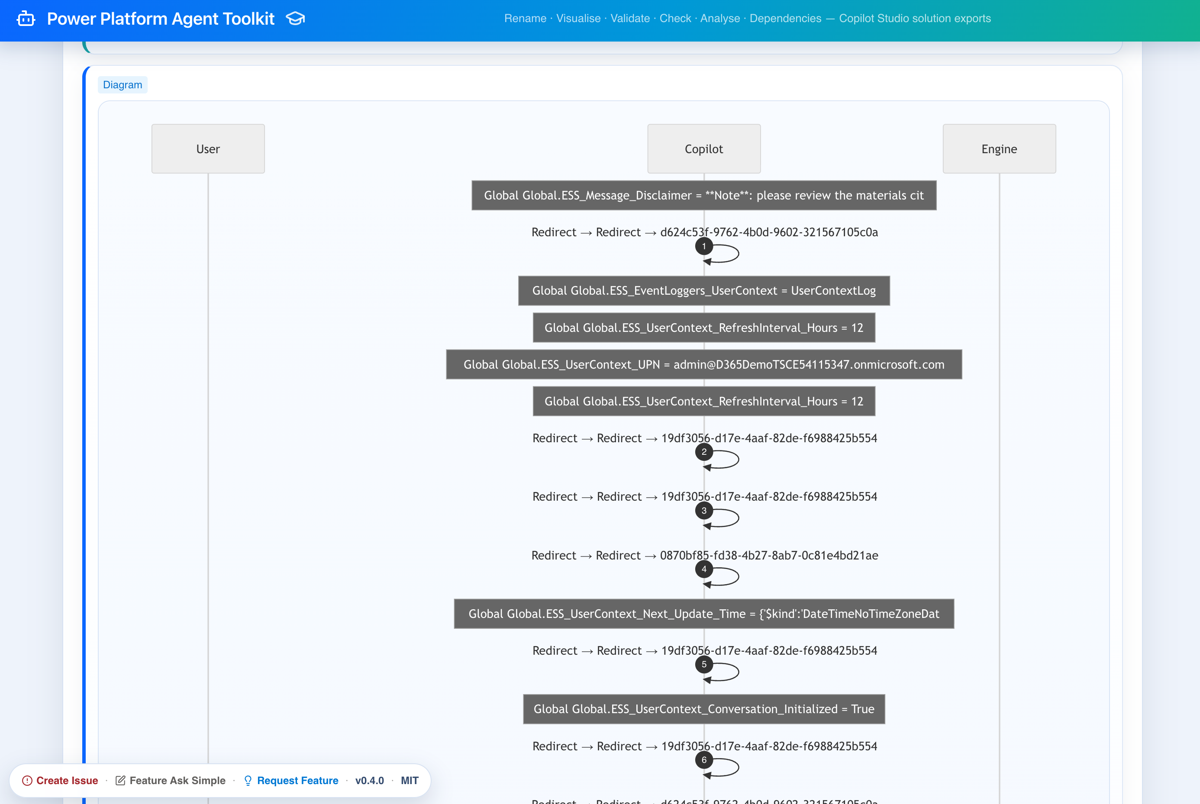The image size is (1200, 804).
Task: Select the Copilot participant box
Action: tap(703, 149)
